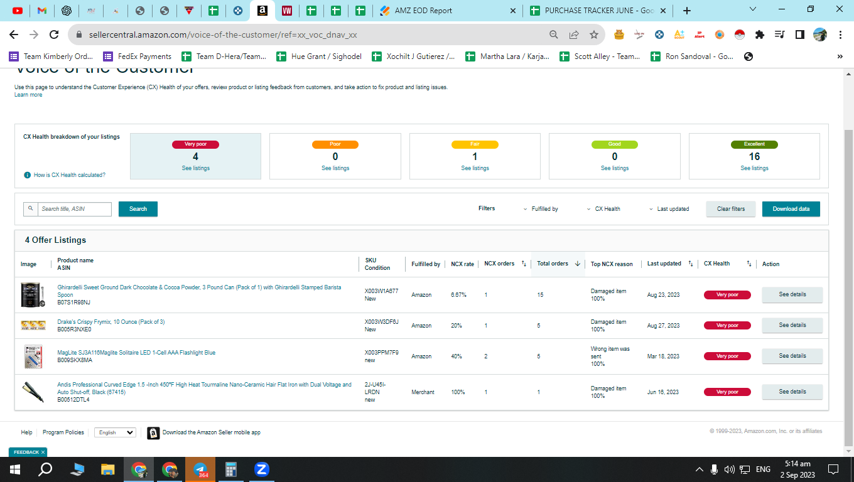Open the Ghirardelli Sweet Ground Dark Chocolate listing
This screenshot has width=854, height=482.
(199, 291)
